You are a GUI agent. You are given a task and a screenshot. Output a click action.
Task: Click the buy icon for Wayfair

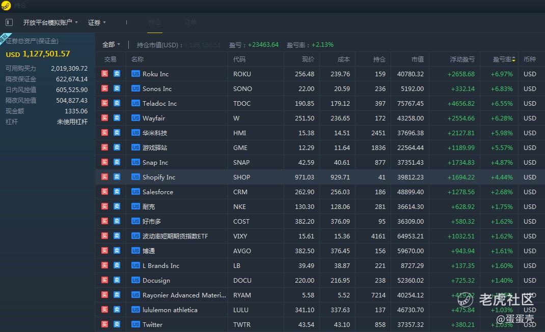[104, 118]
